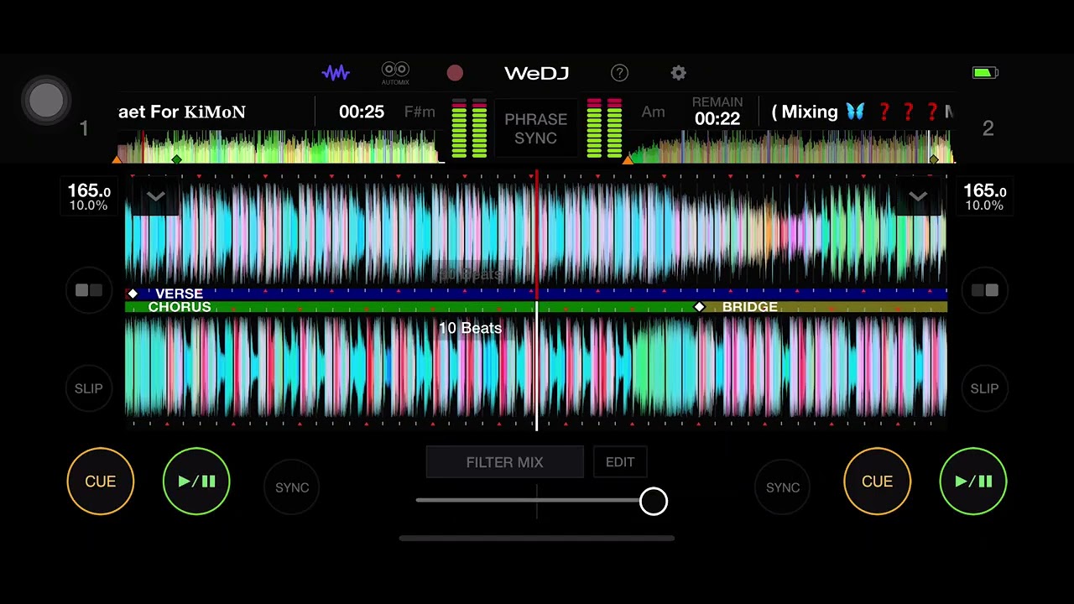The width and height of the screenshot is (1074, 604).
Task: Play or pause deck 2
Action: (973, 482)
